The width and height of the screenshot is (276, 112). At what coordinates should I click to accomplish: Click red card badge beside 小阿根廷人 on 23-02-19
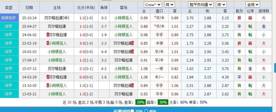click(48, 43)
